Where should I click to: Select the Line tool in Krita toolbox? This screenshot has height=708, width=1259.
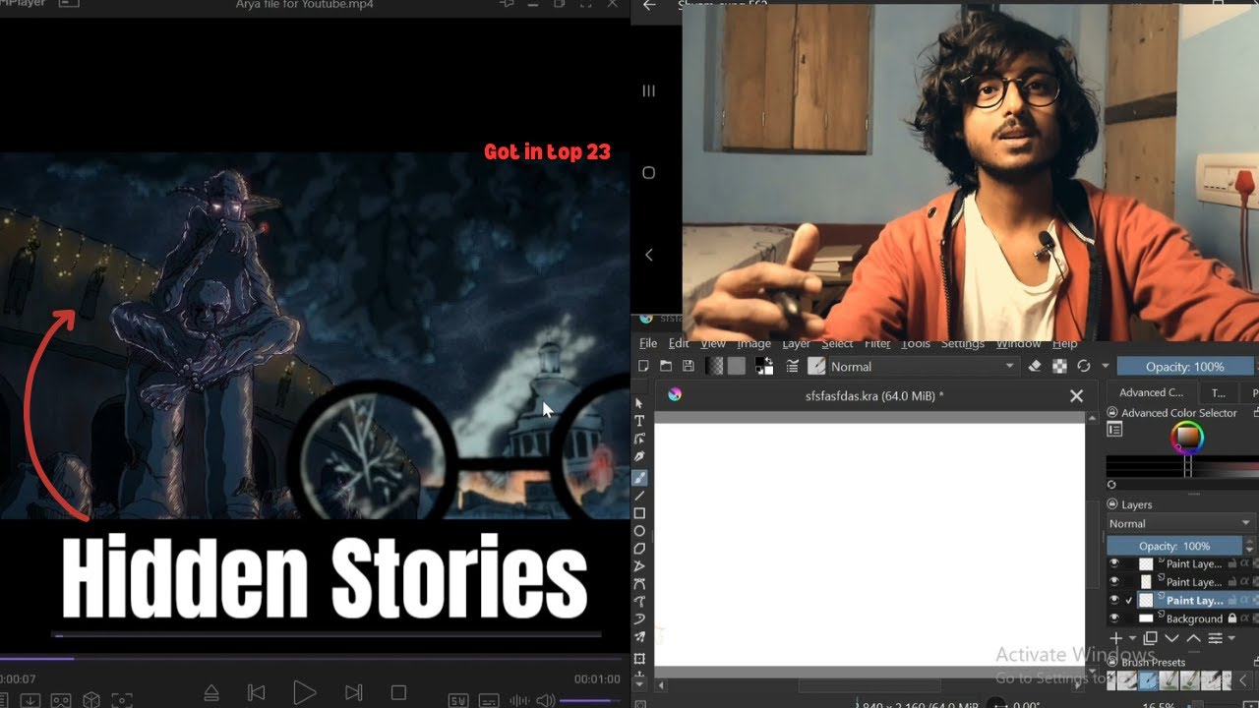click(x=639, y=495)
